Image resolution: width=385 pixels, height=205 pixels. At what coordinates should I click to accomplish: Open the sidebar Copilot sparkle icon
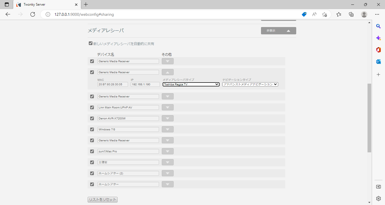pyautogui.click(x=379, y=38)
